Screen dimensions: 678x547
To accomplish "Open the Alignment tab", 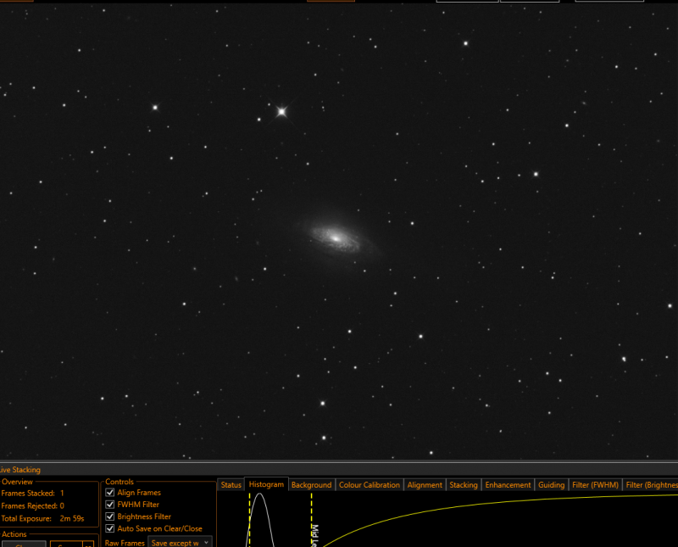I will tap(425, 485).
